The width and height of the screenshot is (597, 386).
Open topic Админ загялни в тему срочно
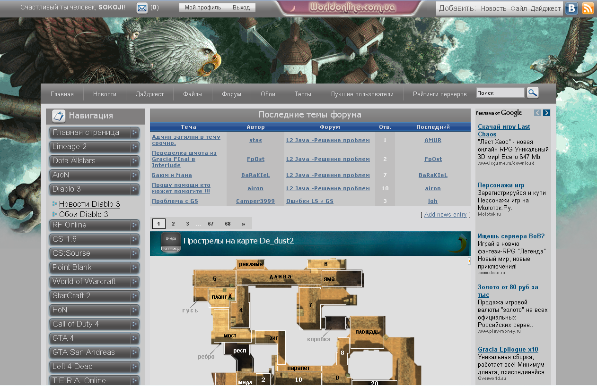point(186,140)
